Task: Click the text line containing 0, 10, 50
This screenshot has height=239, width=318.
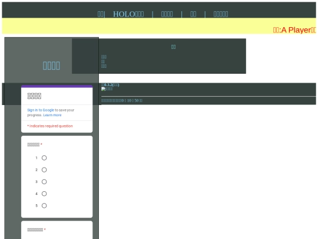Action: 122,100
